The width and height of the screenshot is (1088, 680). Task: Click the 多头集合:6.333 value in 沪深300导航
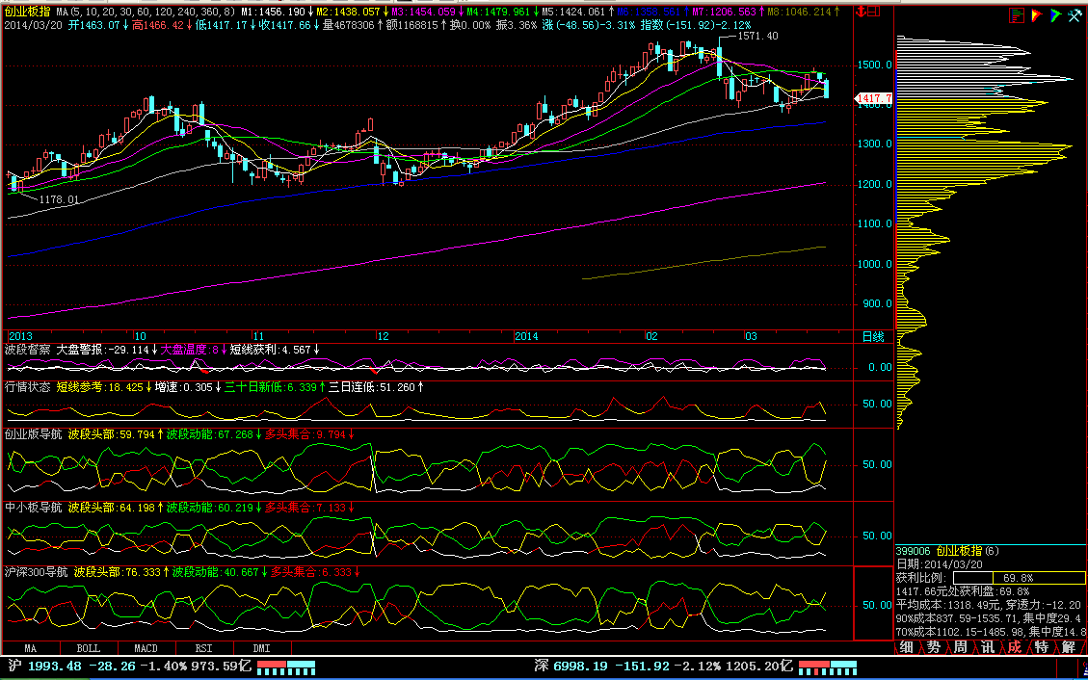click(311, 572)
